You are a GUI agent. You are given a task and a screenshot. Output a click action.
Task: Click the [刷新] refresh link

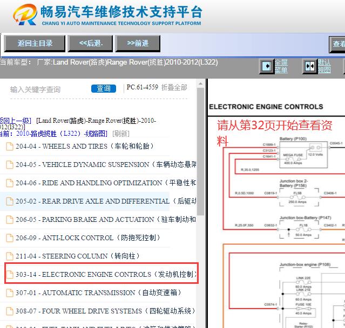tap(121, 134)
